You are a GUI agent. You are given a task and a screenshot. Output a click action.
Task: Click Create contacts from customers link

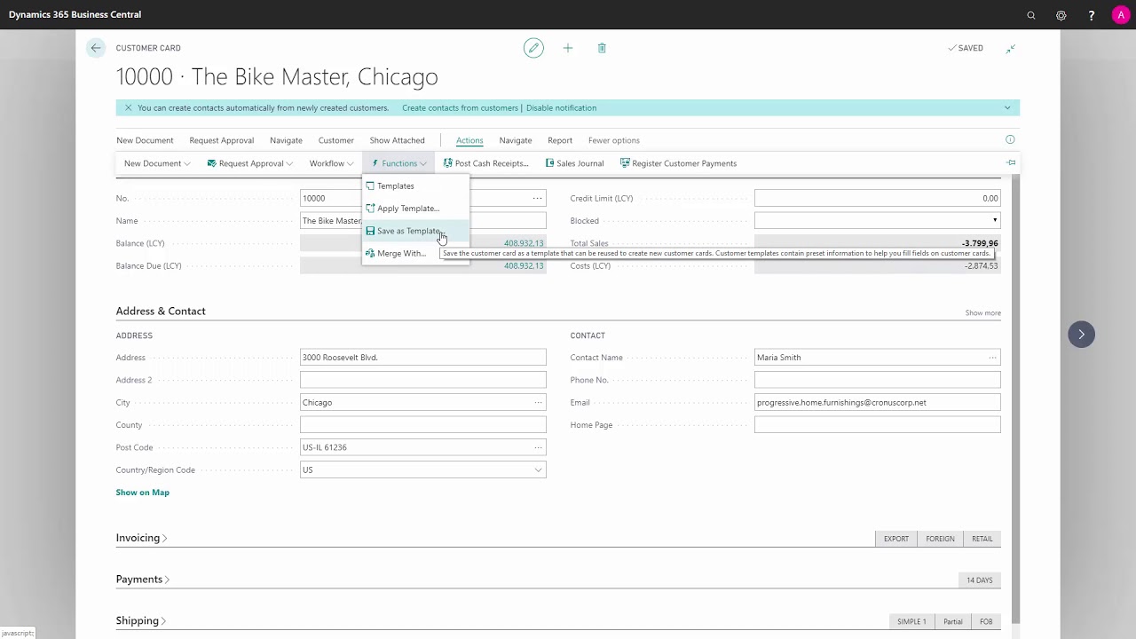tap(460, 108)
